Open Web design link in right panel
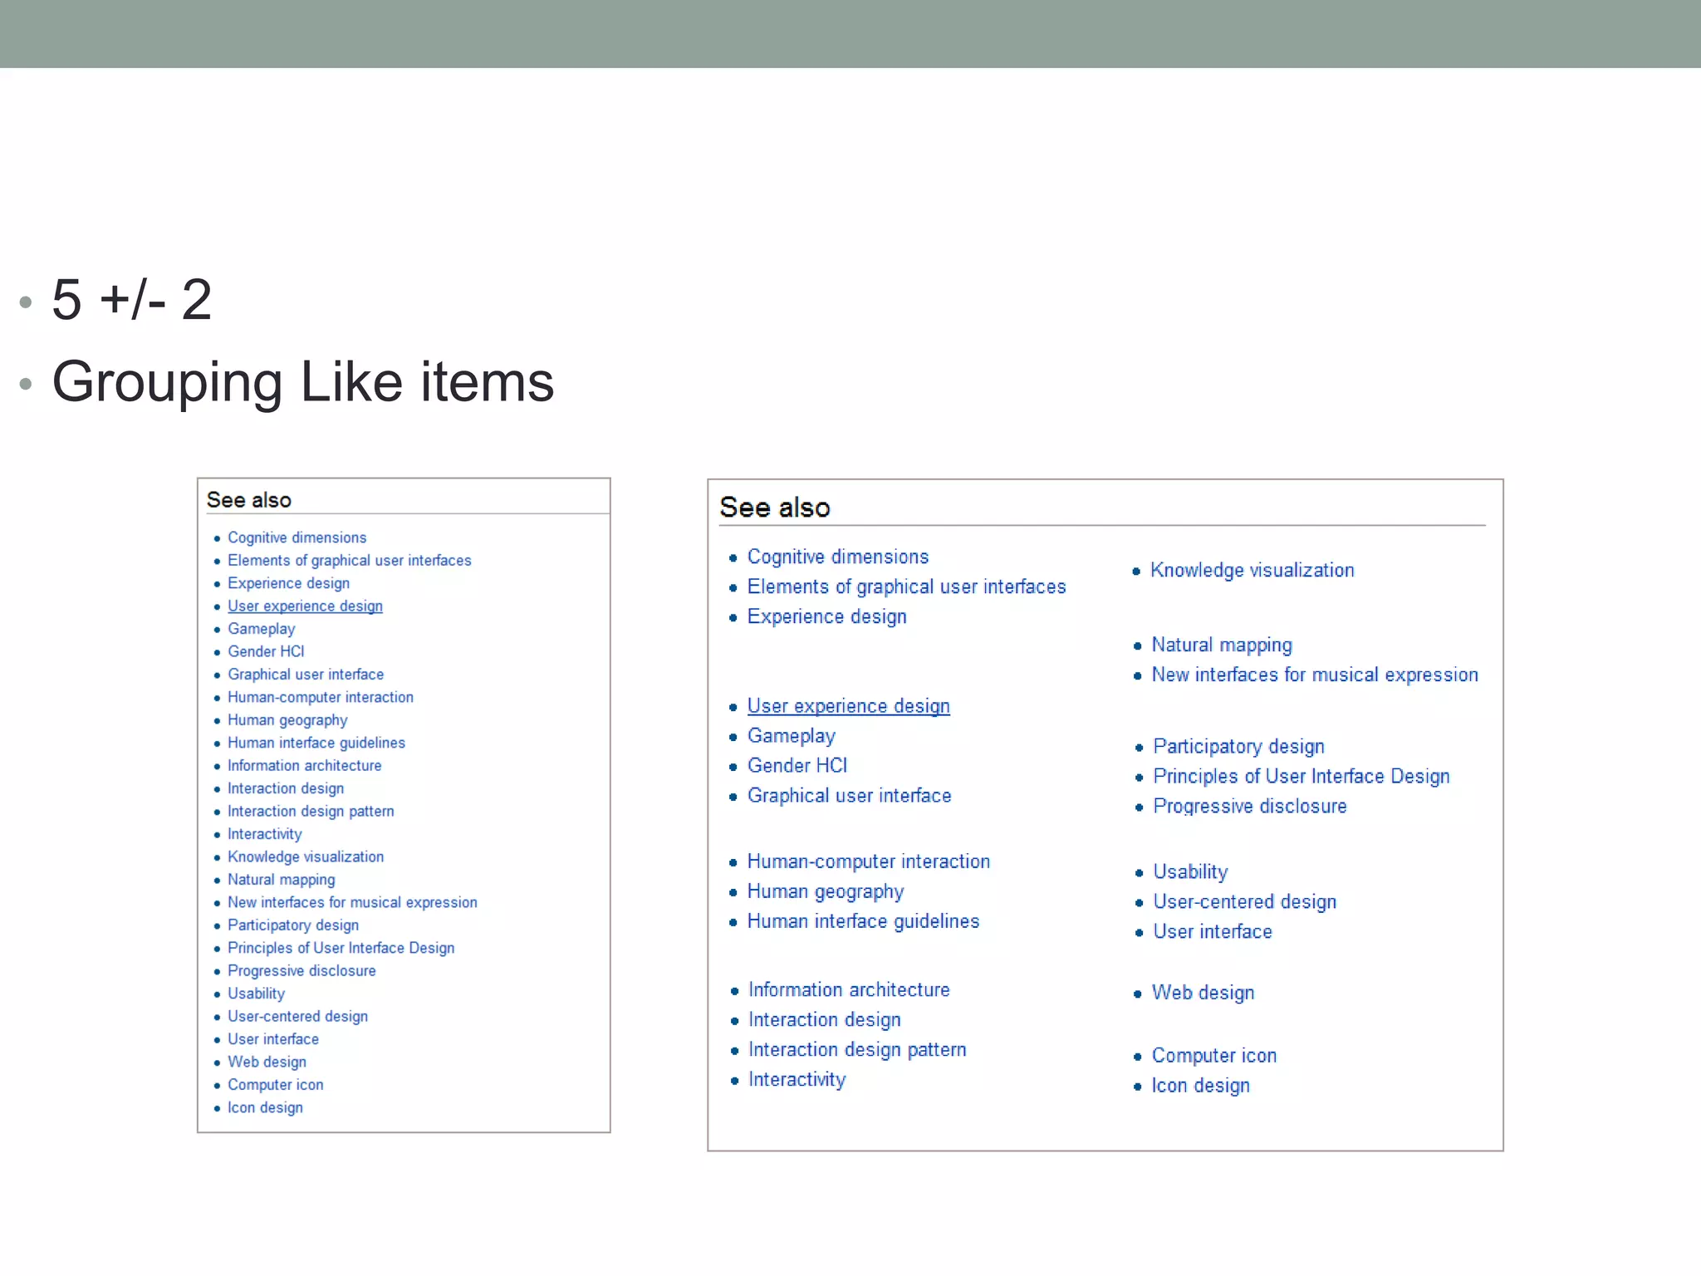This screenshot has height=1276, width=1701. click(1203, 993)
